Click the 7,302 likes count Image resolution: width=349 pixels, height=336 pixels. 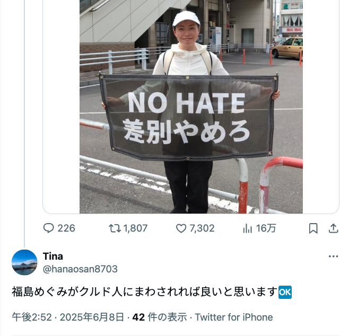pos(202,228)
